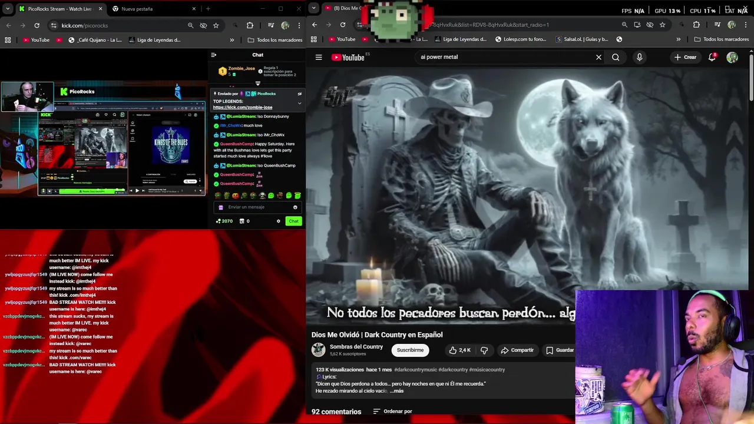The width and height of the screenshot is (754, 424).
Task: Open Todos los marcadores in YouTube window
Action: point(722,39)
